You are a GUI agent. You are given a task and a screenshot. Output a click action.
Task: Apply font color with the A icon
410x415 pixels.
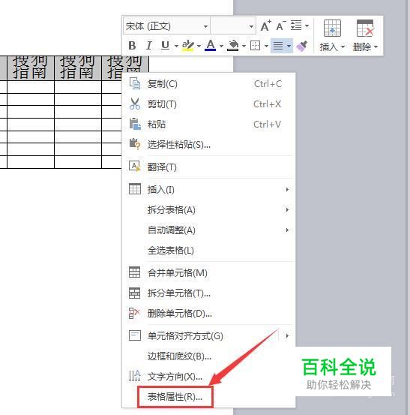211,46
